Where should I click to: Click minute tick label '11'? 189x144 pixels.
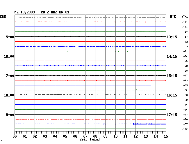coord(125,136)
